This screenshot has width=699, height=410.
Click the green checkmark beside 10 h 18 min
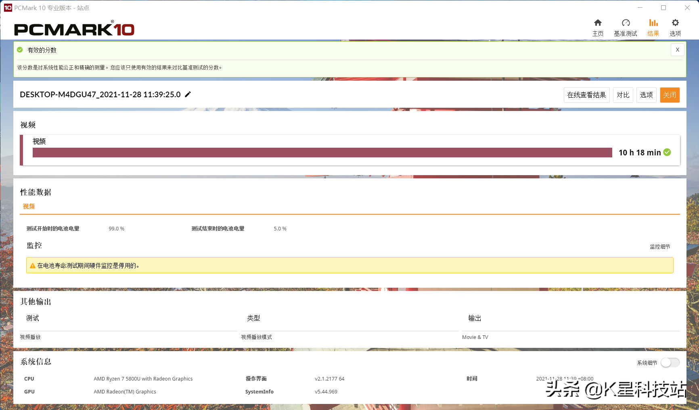667,152
